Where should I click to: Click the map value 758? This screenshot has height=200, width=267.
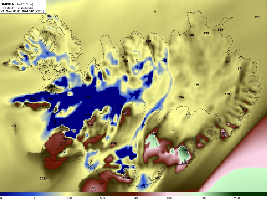[90, 125]
